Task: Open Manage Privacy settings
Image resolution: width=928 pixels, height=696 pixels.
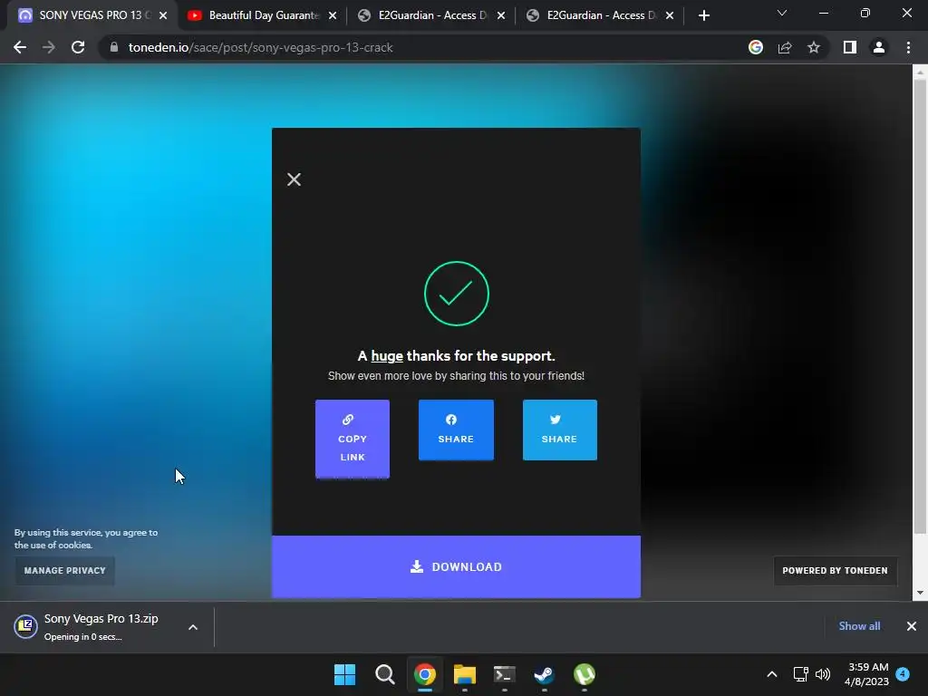Action: point(65,571)
